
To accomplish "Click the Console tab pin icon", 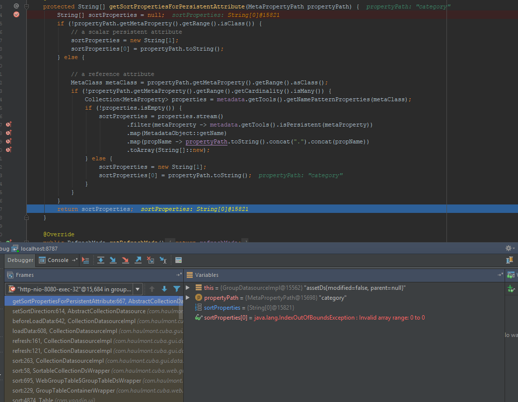I will coord(74,260).
